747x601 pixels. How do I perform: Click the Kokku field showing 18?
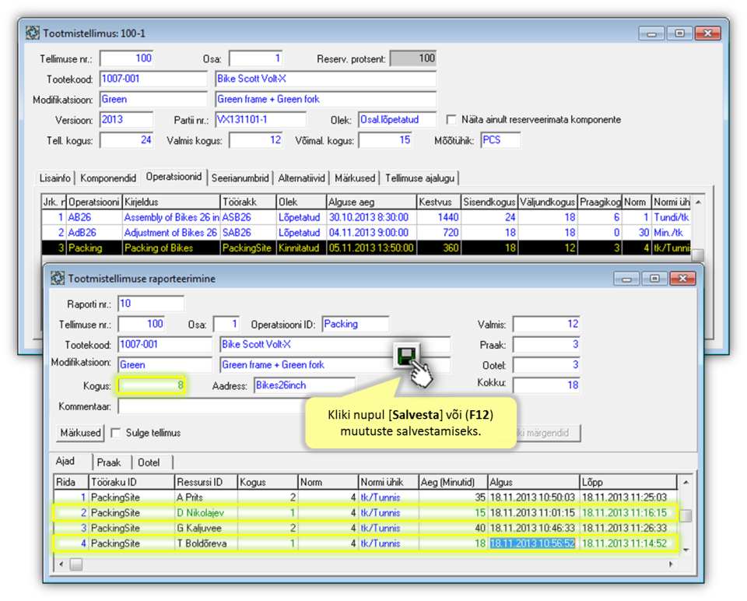[x=546, y=385]
